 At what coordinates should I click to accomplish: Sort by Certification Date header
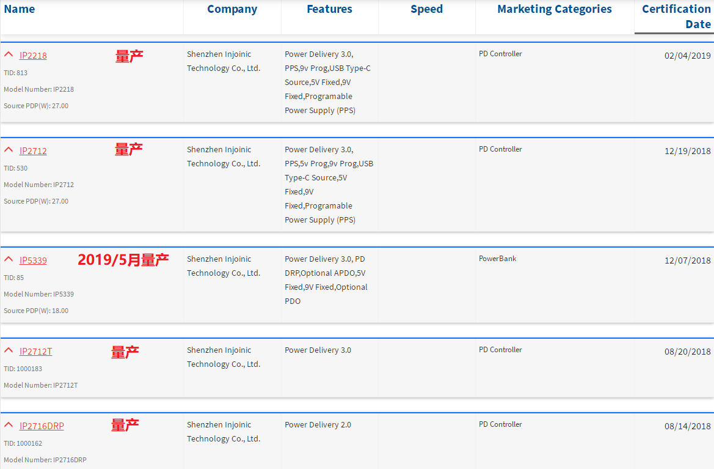(676, 17)
